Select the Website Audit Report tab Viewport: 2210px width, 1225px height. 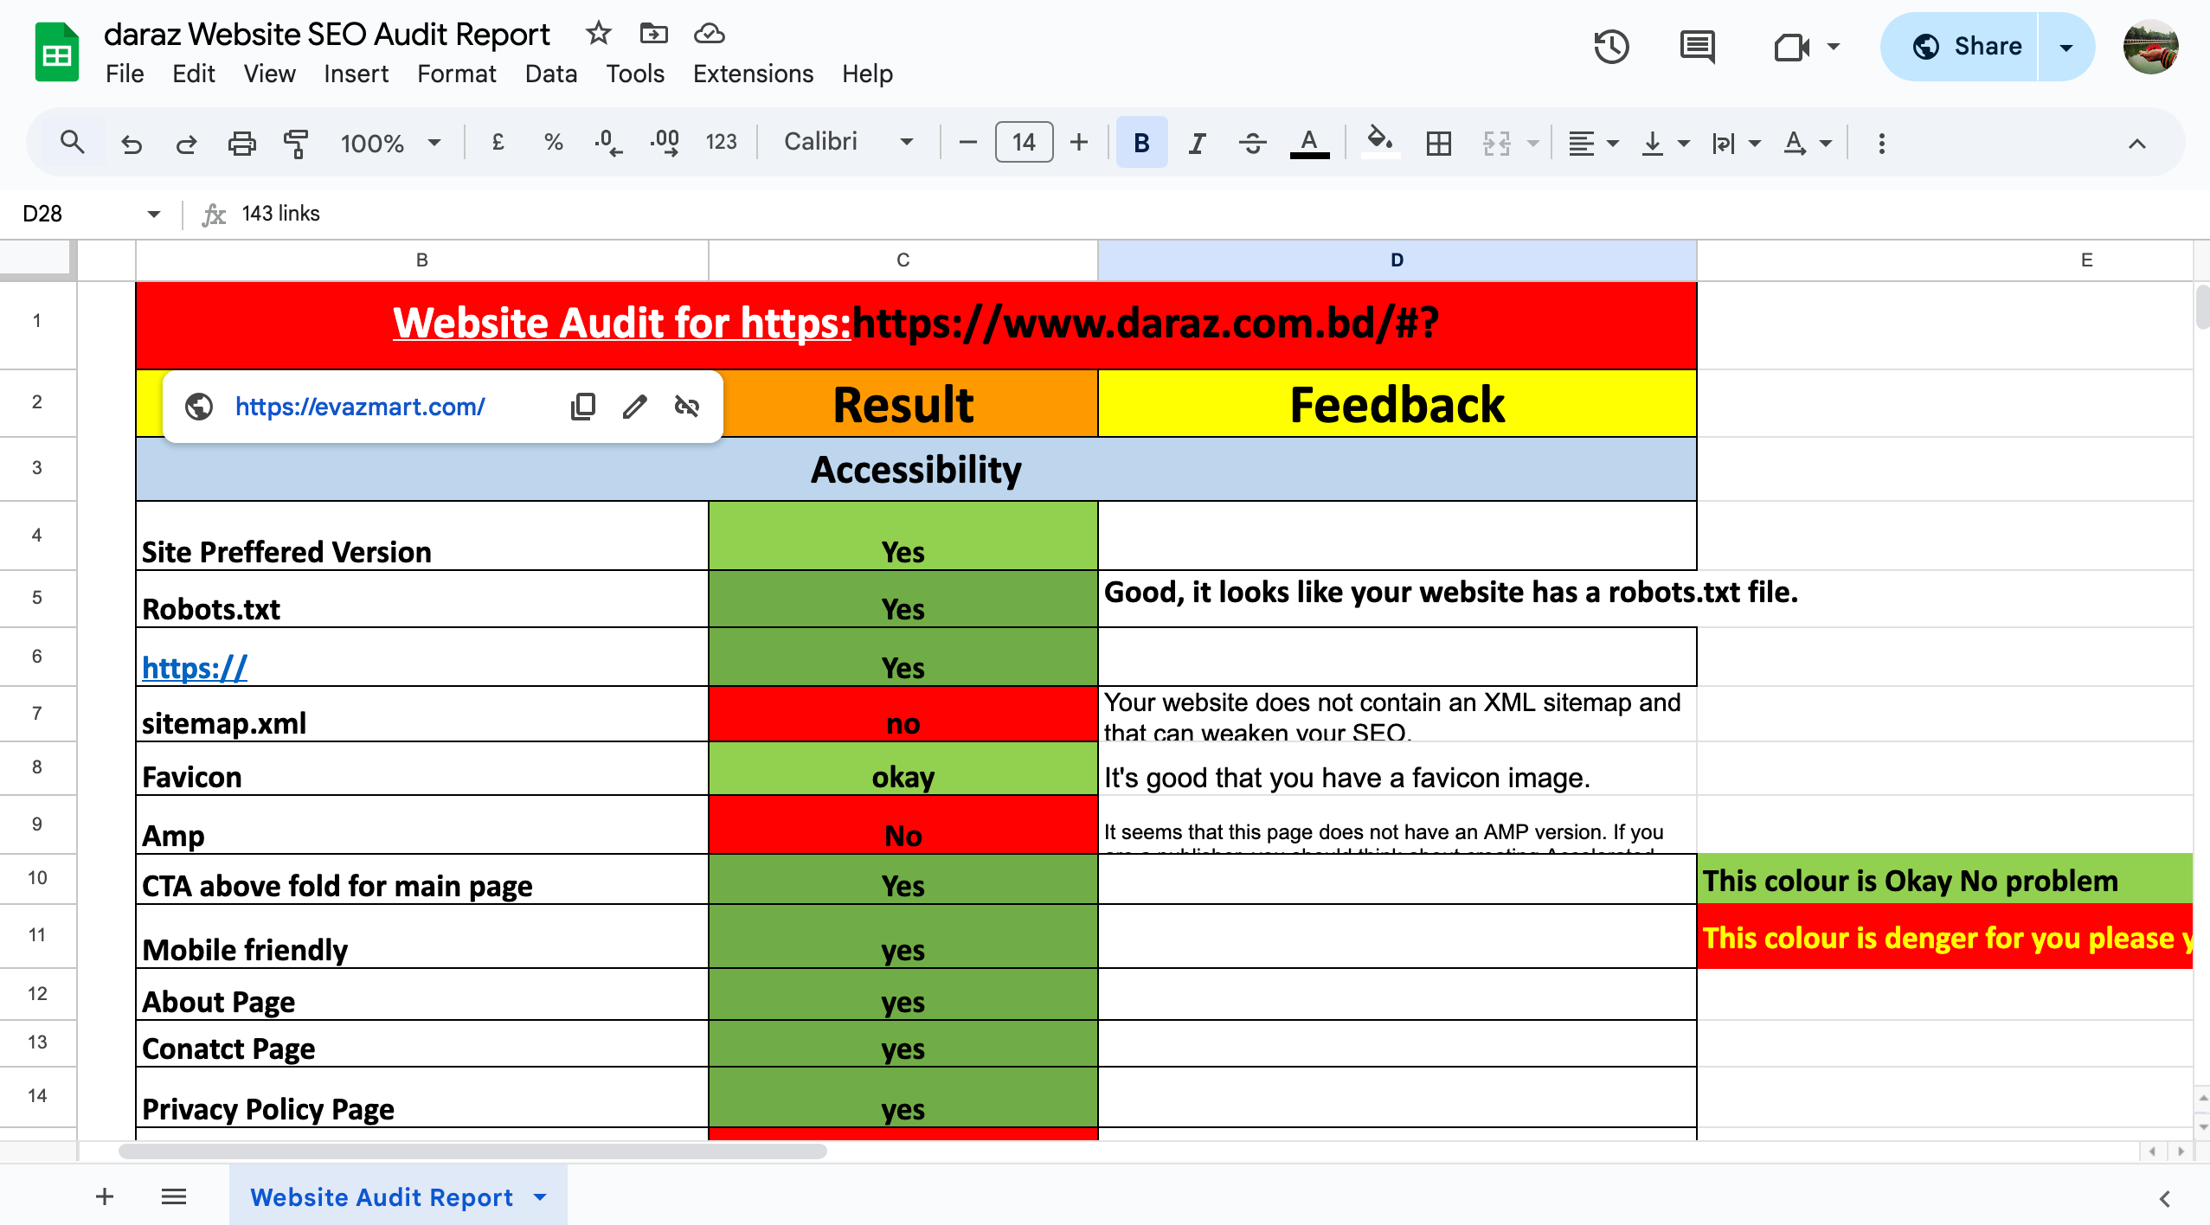[x=383, y=1196]
